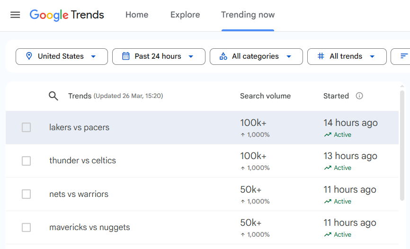410x249 pixels.
Task: Click 100k+ volume for thunder vs celtics
Action: tap(253, 156)
